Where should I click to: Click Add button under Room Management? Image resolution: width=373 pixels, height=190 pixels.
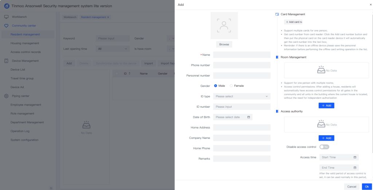coord(326,106)
